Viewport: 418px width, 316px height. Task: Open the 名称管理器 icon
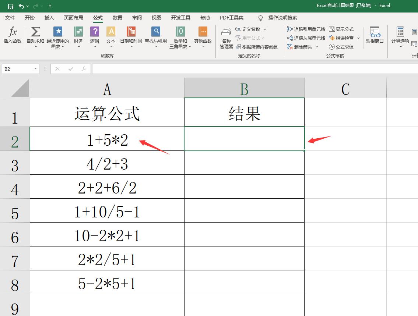coord(226,32)
